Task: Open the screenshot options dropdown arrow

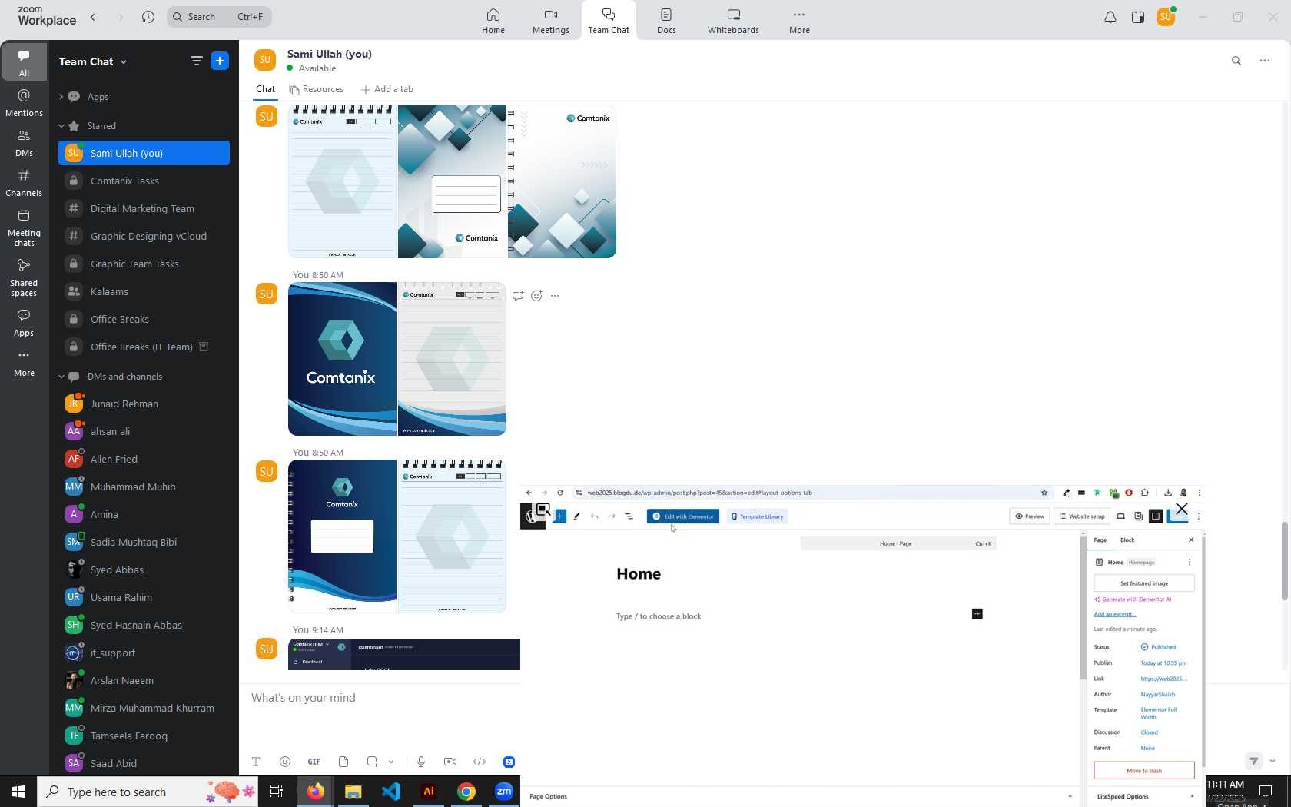Action: point(391,762)
